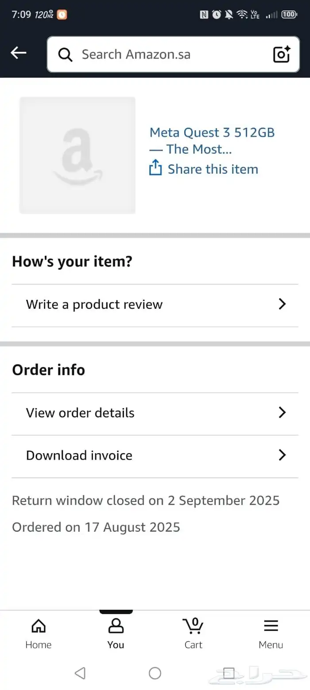Open camera search lens icon

(282, 55)
